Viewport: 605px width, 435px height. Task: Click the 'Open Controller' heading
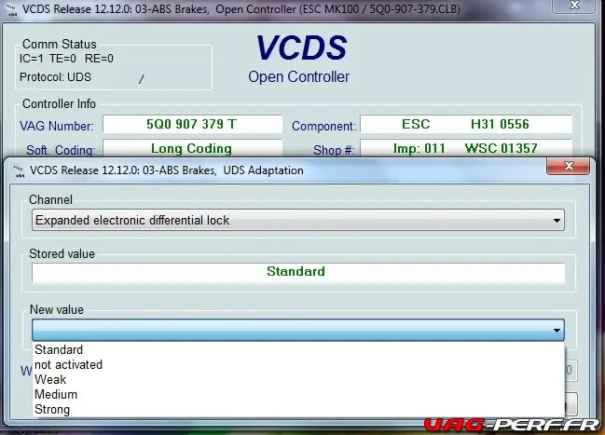click(298, 76)
